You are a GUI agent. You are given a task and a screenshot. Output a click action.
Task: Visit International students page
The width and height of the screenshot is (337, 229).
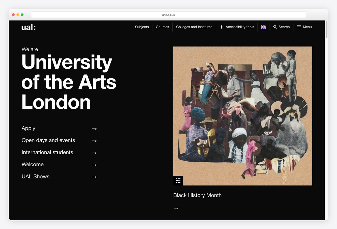tap(47, 152)
